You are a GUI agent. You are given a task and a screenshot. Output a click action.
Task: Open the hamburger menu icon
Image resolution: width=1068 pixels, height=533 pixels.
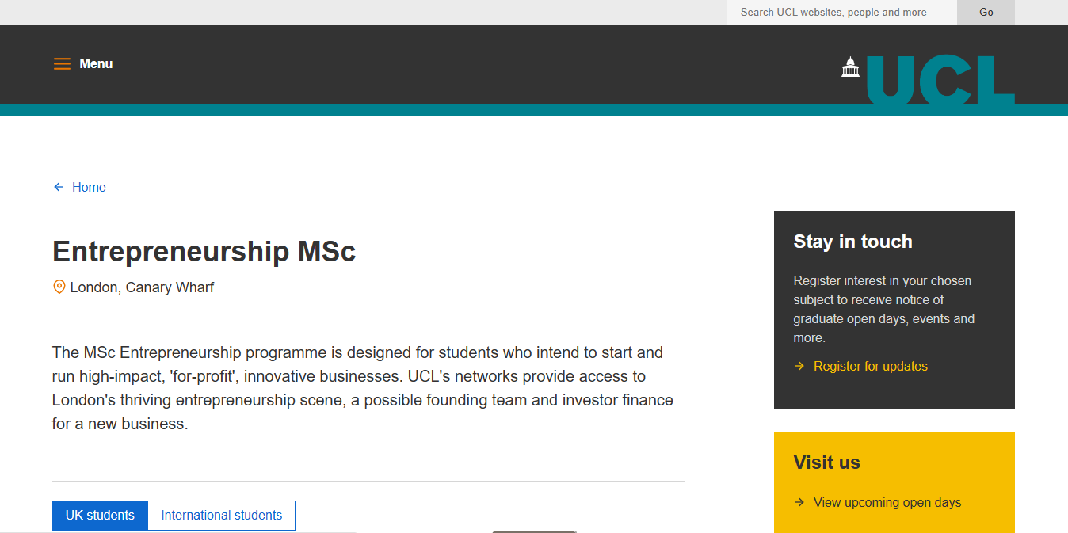click(x=62, y=64)
